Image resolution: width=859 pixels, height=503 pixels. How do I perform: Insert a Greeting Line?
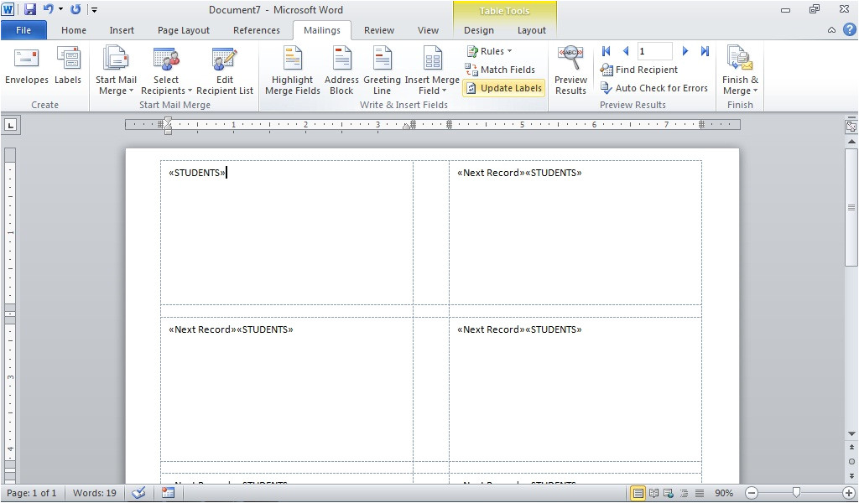382,70
